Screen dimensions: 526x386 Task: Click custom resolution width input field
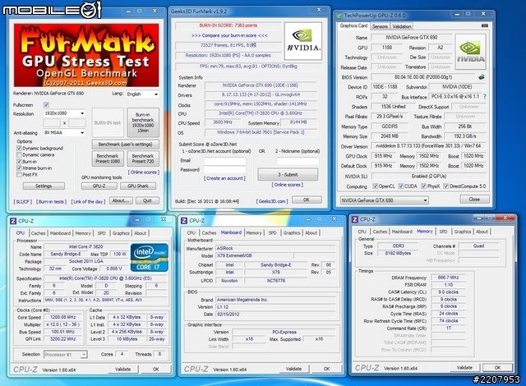[52, 123]
